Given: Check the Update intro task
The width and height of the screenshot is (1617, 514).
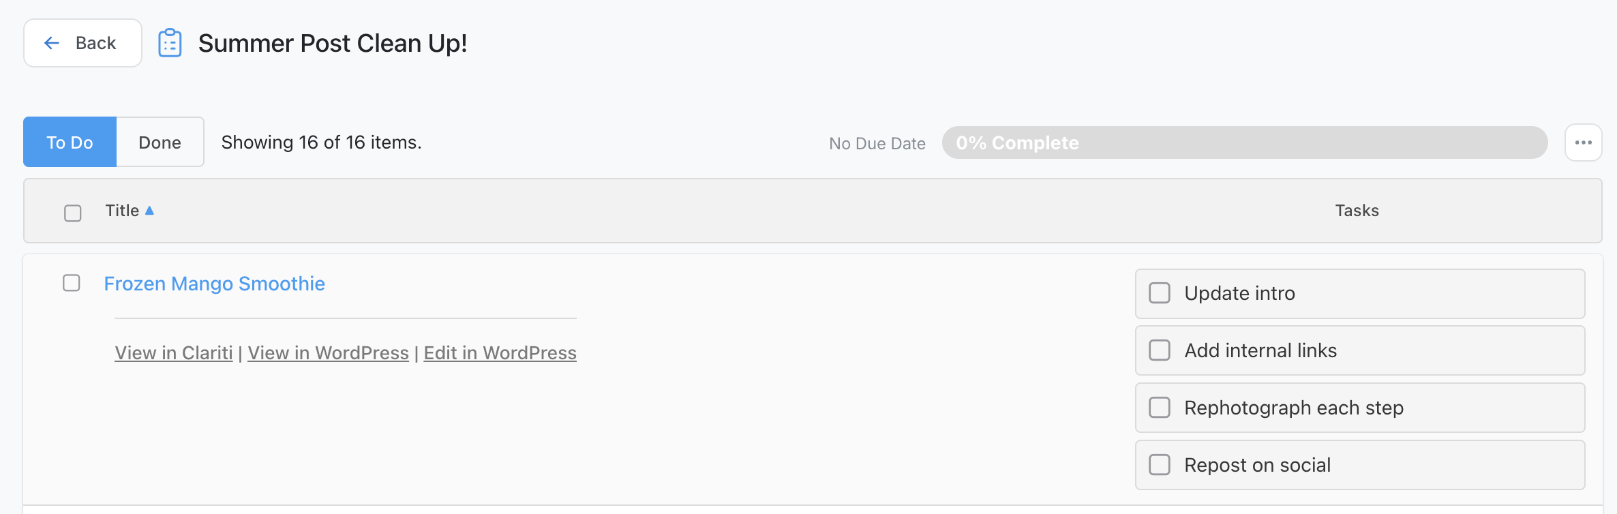Looking at the screenshot, I should pos(1160,293).
